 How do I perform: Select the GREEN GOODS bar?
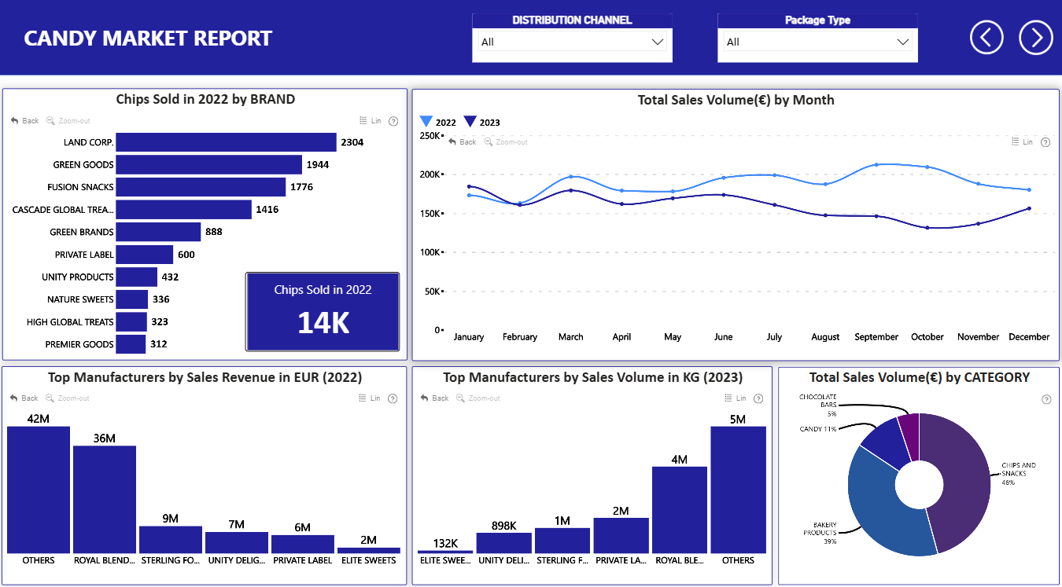coord(208,164)
